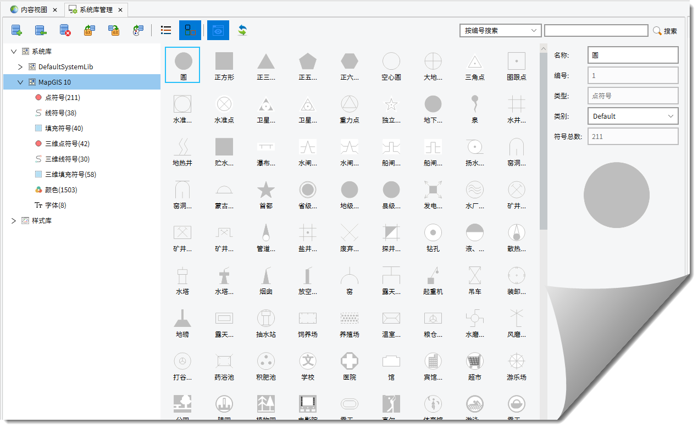Expand the DefaultSystemLib node
Screen dimensions: 698x428
coord(20,67)
